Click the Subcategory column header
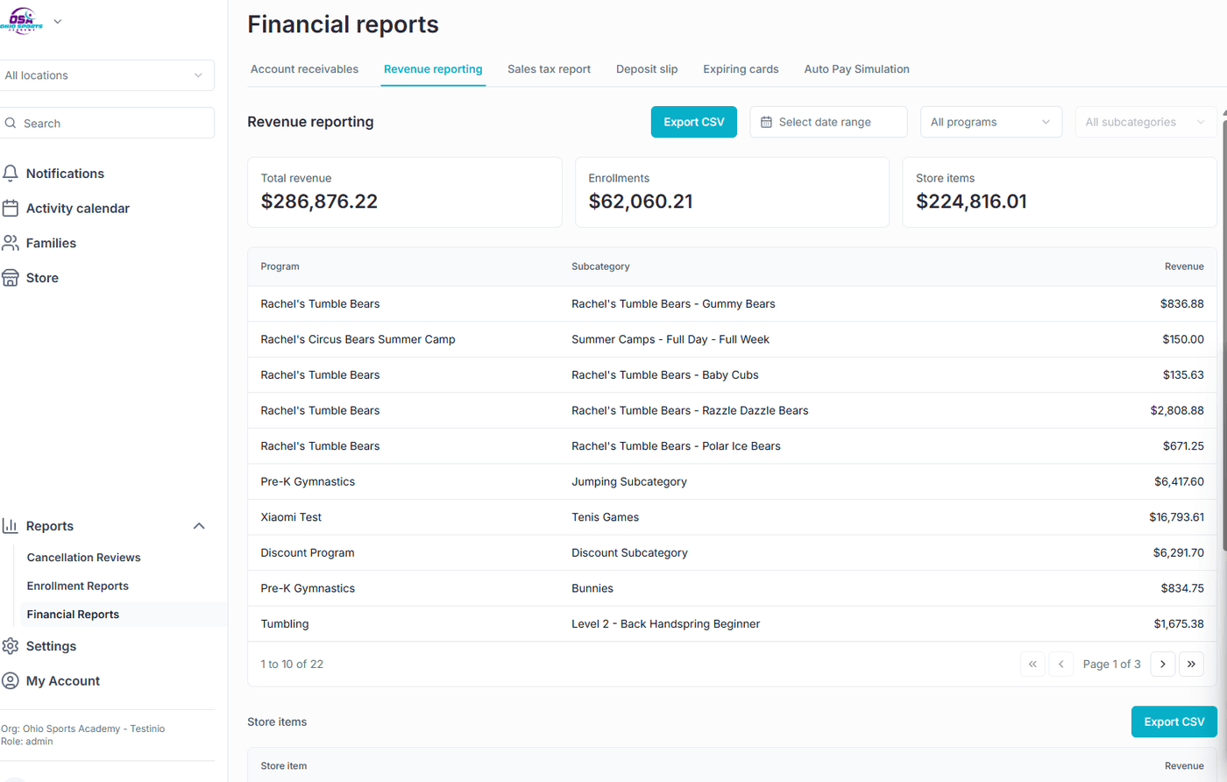The height and width of the screenshot is (782, 1227). [x=600, y=267]
